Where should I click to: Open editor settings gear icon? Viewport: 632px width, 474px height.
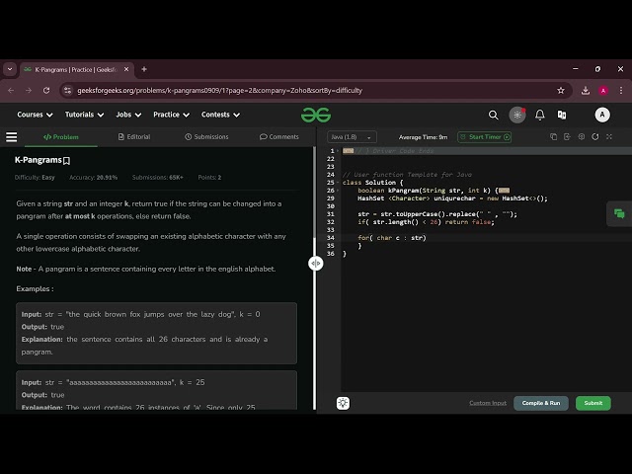(x=582, y=137)
